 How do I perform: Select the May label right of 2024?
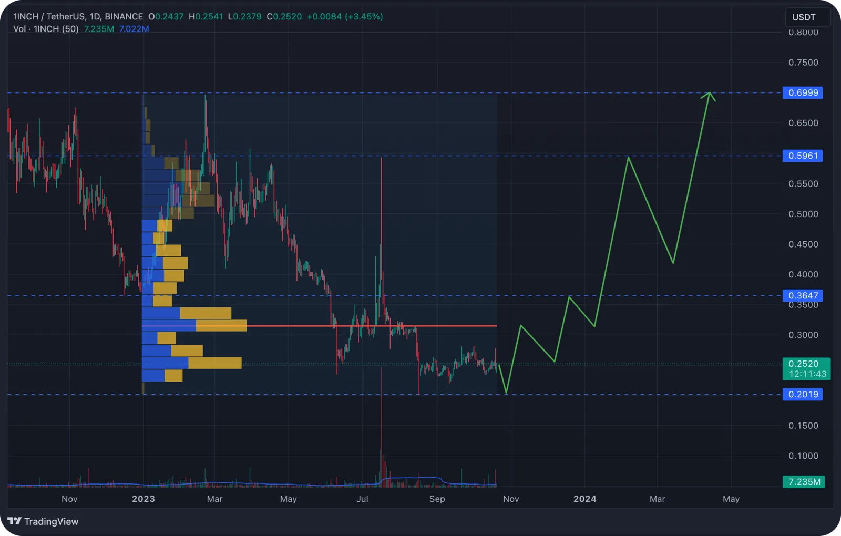[731, 499]
